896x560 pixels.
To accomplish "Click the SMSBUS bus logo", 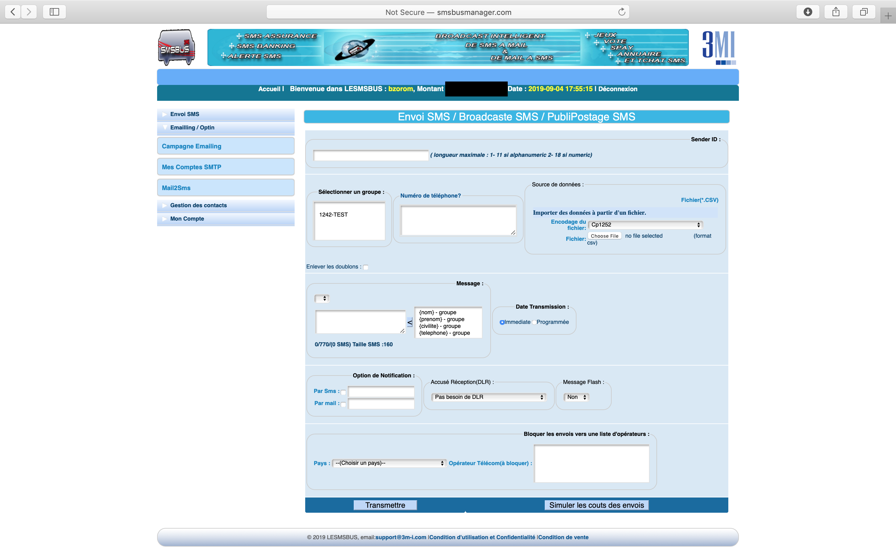I will tap(176, 47).
